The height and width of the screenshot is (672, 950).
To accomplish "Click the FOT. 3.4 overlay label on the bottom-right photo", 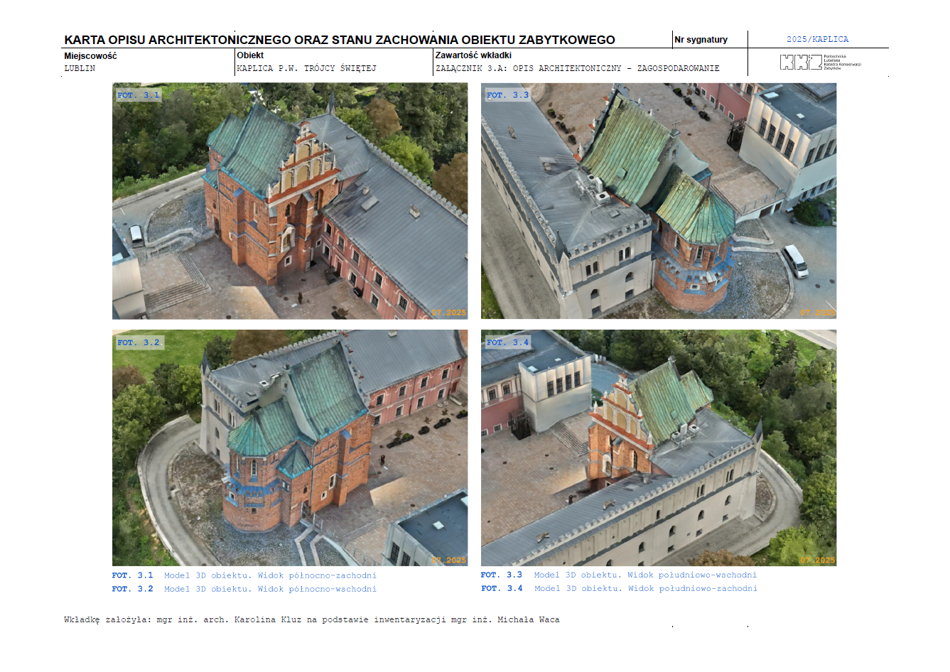I will click(507, 342).
